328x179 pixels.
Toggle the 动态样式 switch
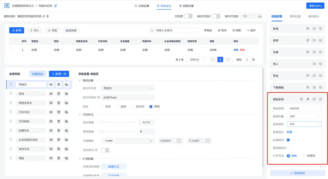click(x=105, y=150)
